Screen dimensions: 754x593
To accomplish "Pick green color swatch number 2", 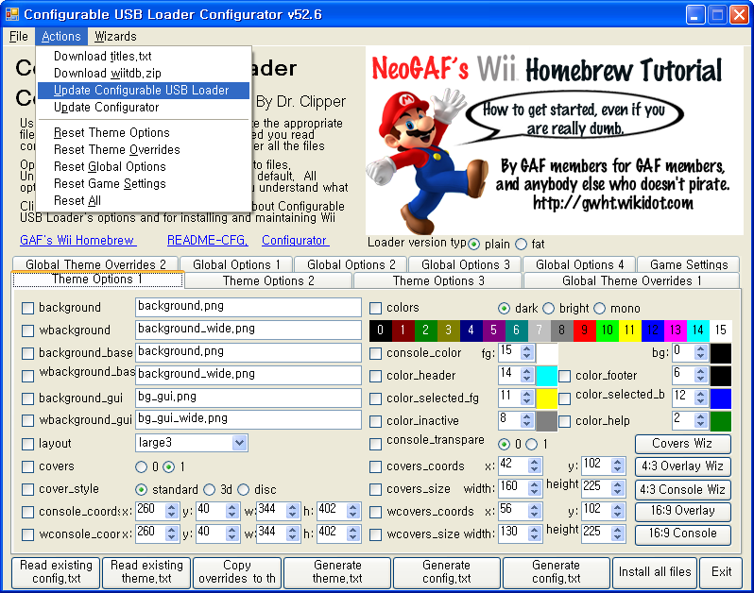I will coord(425,330).
